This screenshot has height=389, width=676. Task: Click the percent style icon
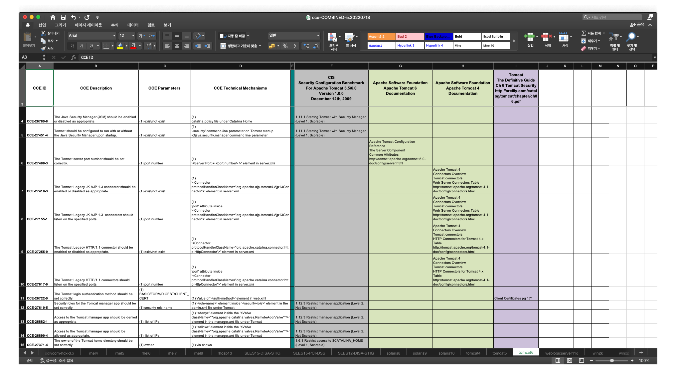(x=285, y=46)
